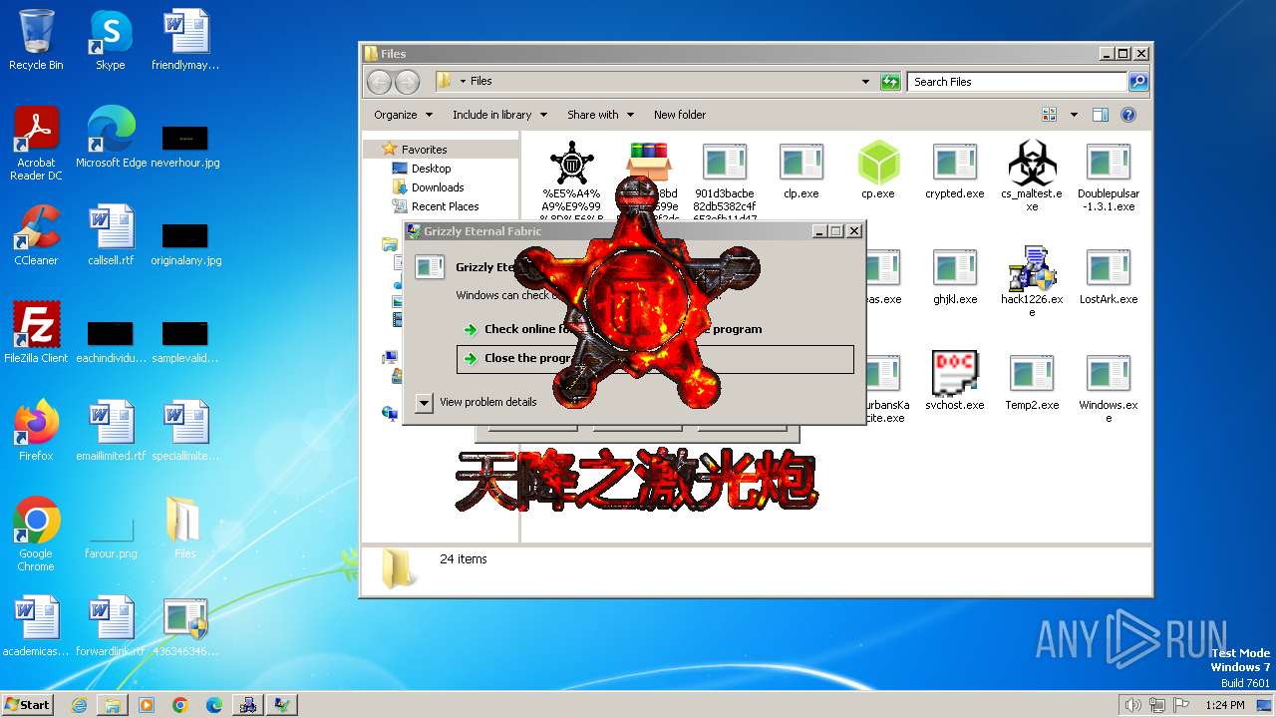
Task: Click Files in the address bar
Action: (x=480, y=82)
